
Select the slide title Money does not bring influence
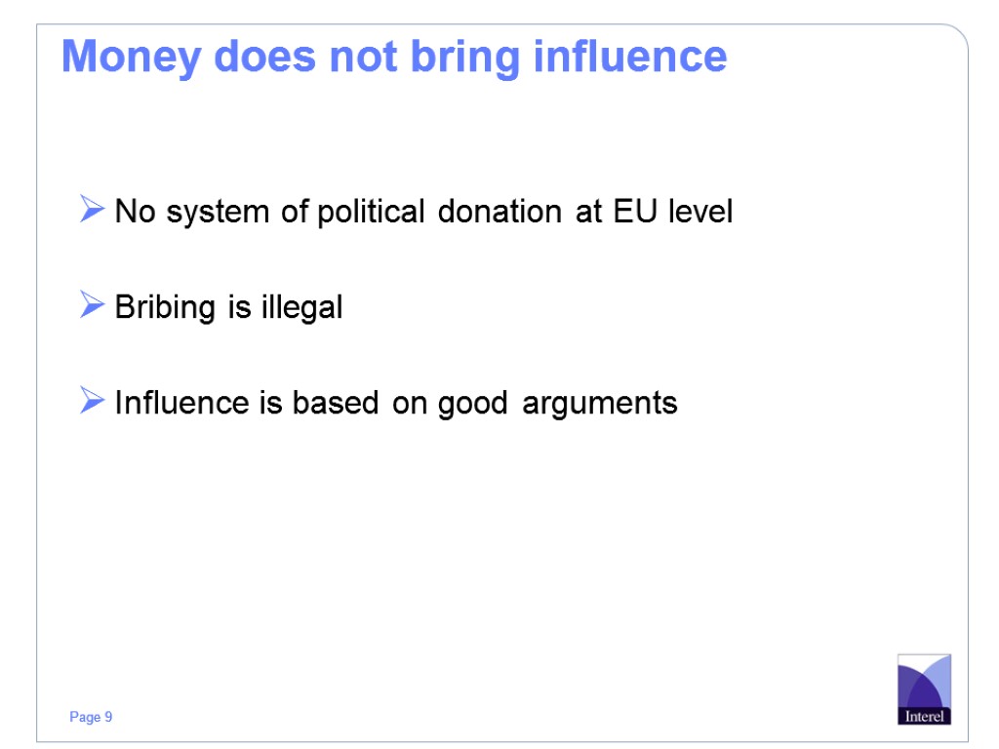point(394,57)
